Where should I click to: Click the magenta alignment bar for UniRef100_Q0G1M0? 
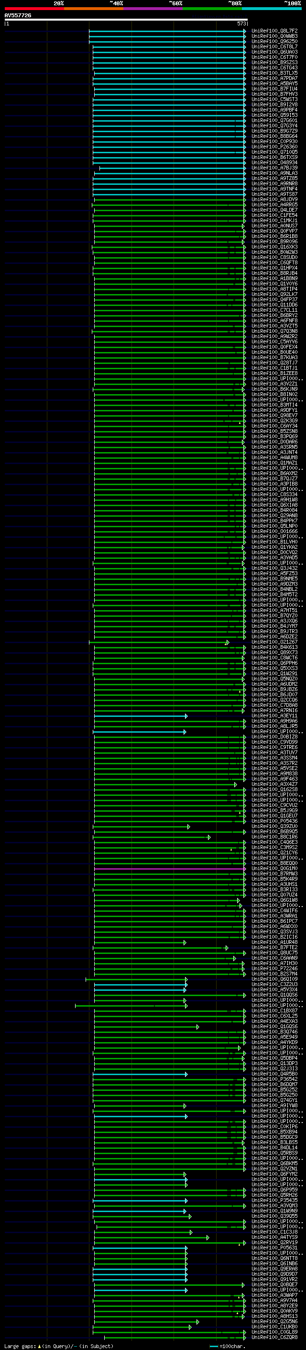click(170, 869)
